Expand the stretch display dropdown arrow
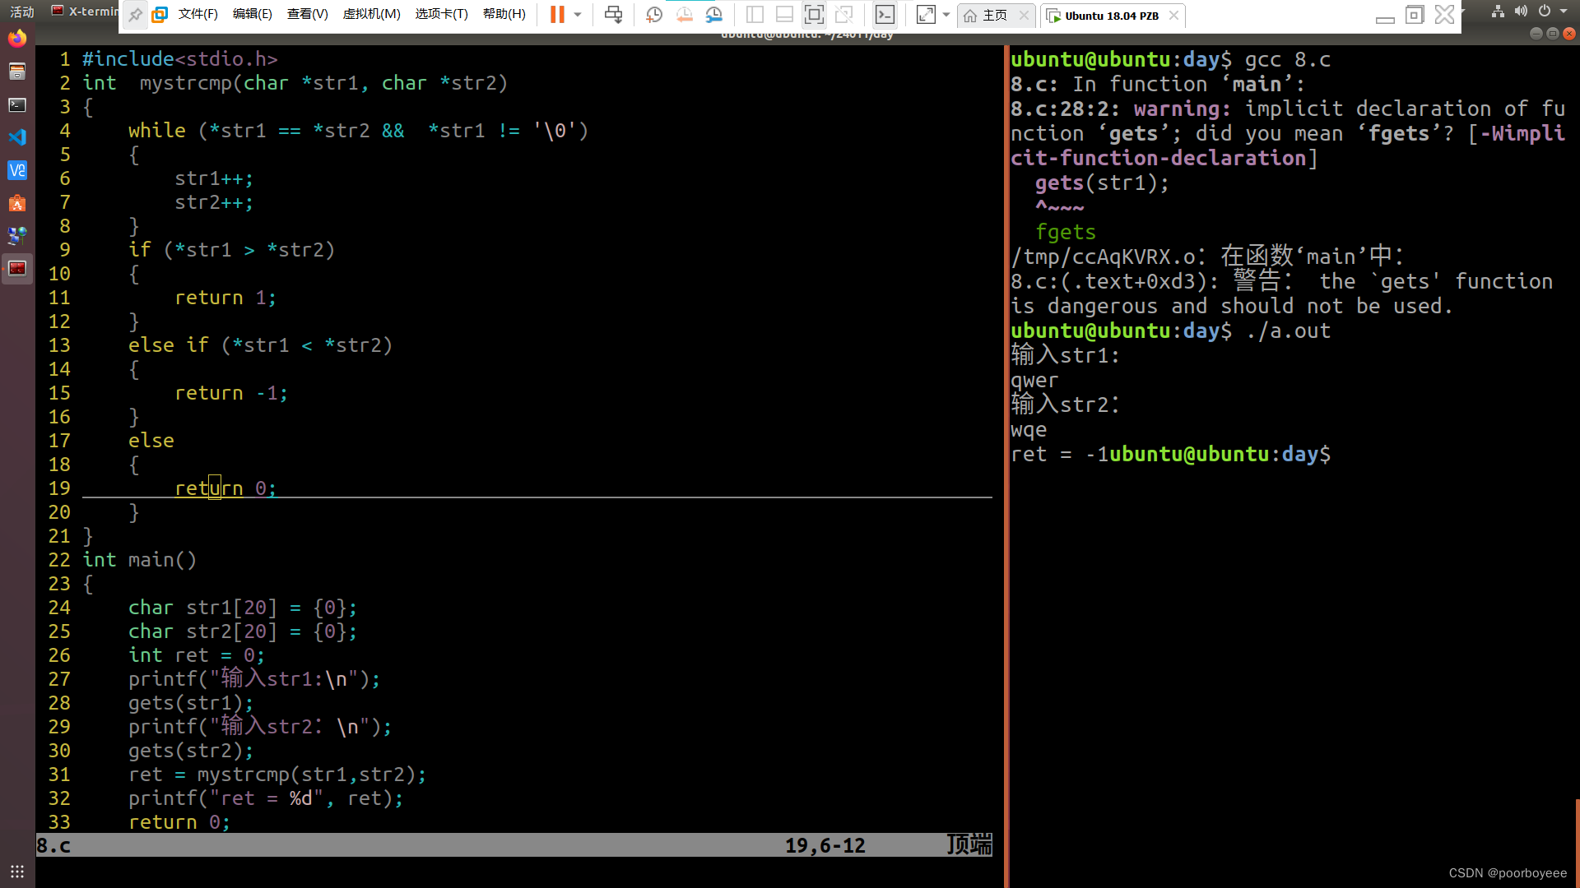 coord(946,14)
